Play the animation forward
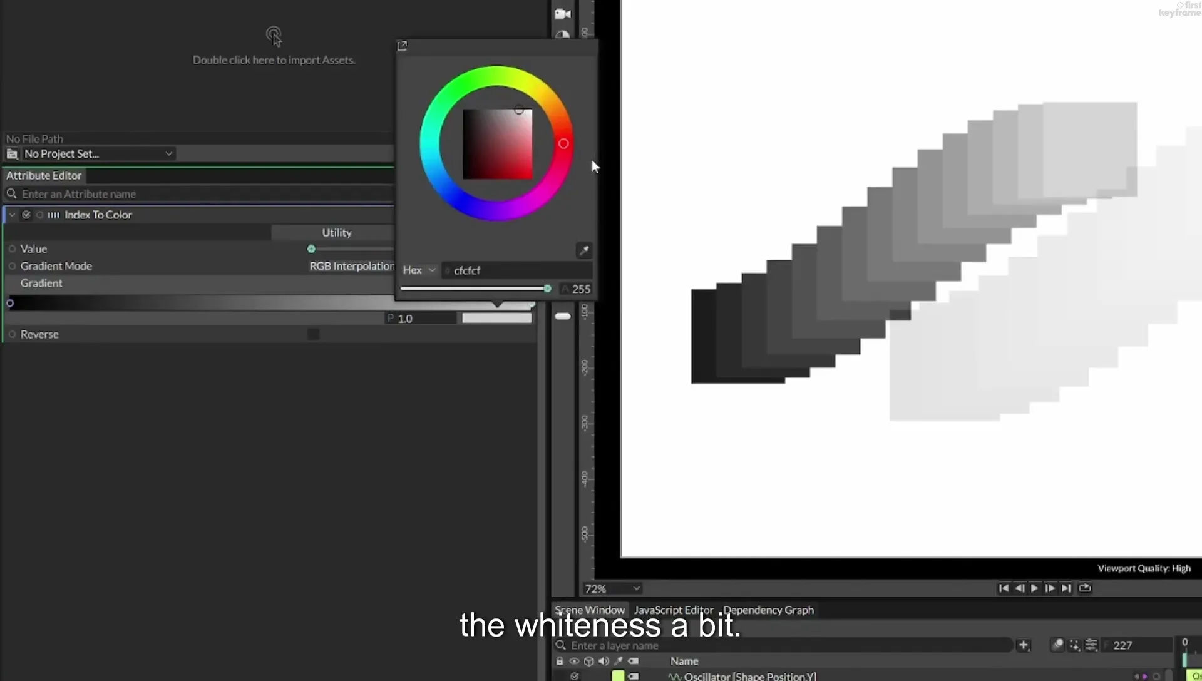Viewport: 1202px width, 681px height. [x=1034, y=588]
